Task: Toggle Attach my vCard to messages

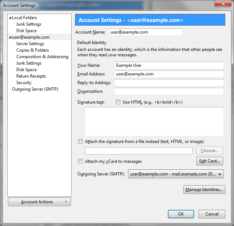Action: (x=80, y=161)
